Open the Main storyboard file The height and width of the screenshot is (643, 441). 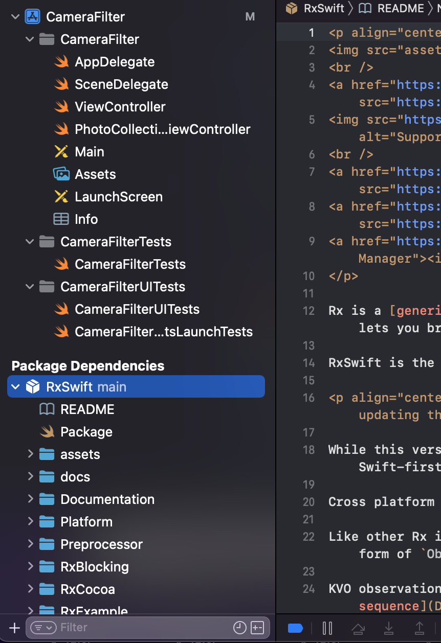click(90, 152)
